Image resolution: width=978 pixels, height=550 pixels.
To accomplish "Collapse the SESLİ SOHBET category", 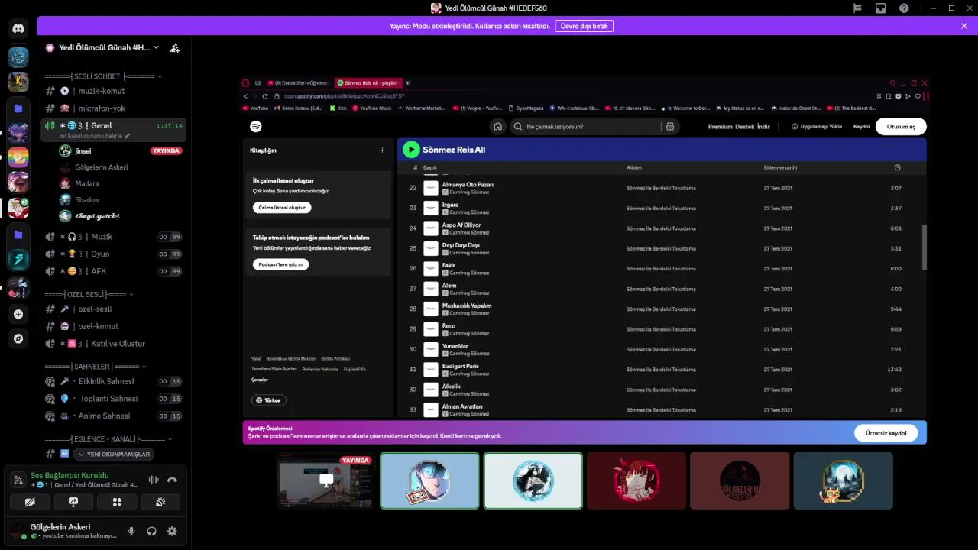I will point(103,76).
